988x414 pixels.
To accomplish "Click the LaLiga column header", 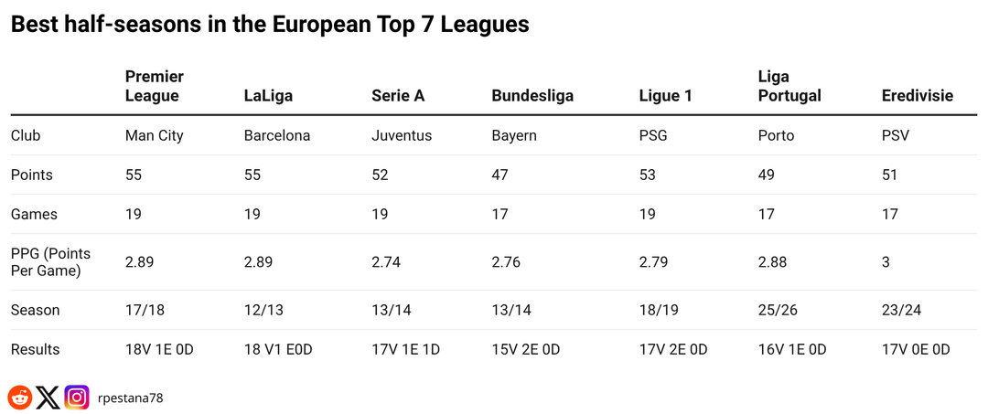I will (x=268, y=96).
